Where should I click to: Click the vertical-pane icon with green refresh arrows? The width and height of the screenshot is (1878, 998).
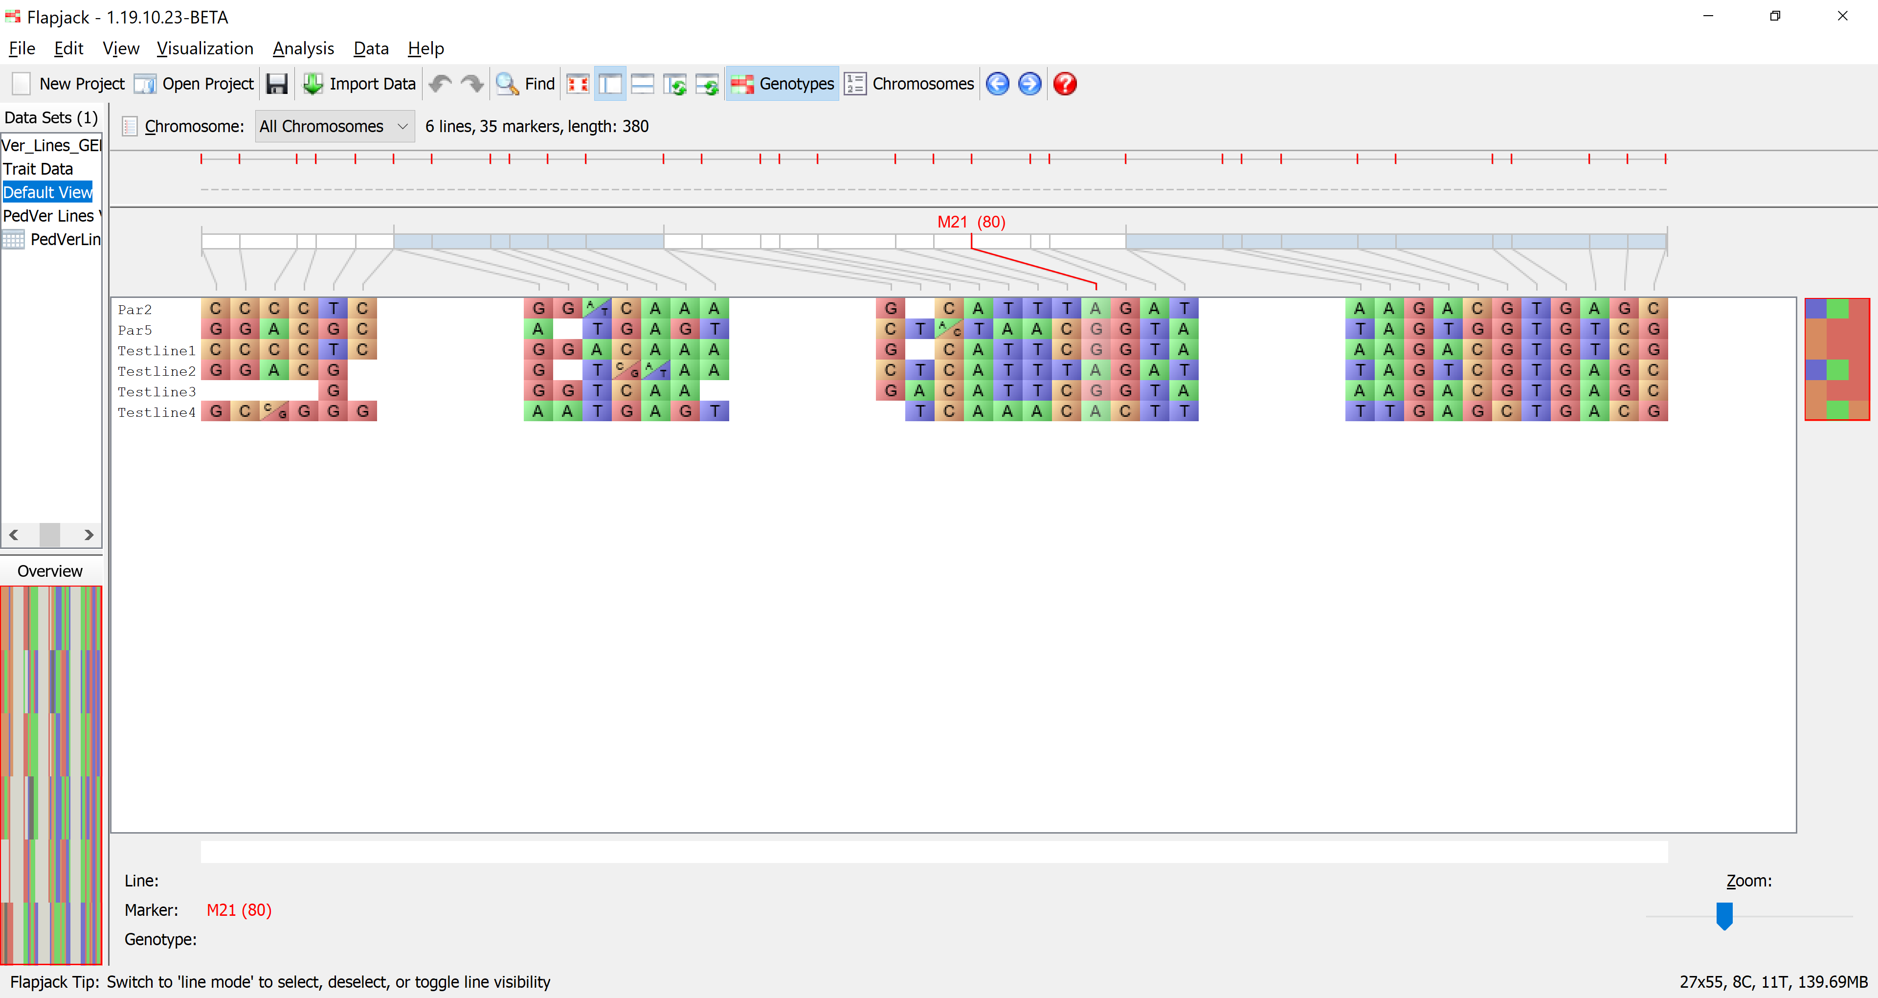coord(675,84)
